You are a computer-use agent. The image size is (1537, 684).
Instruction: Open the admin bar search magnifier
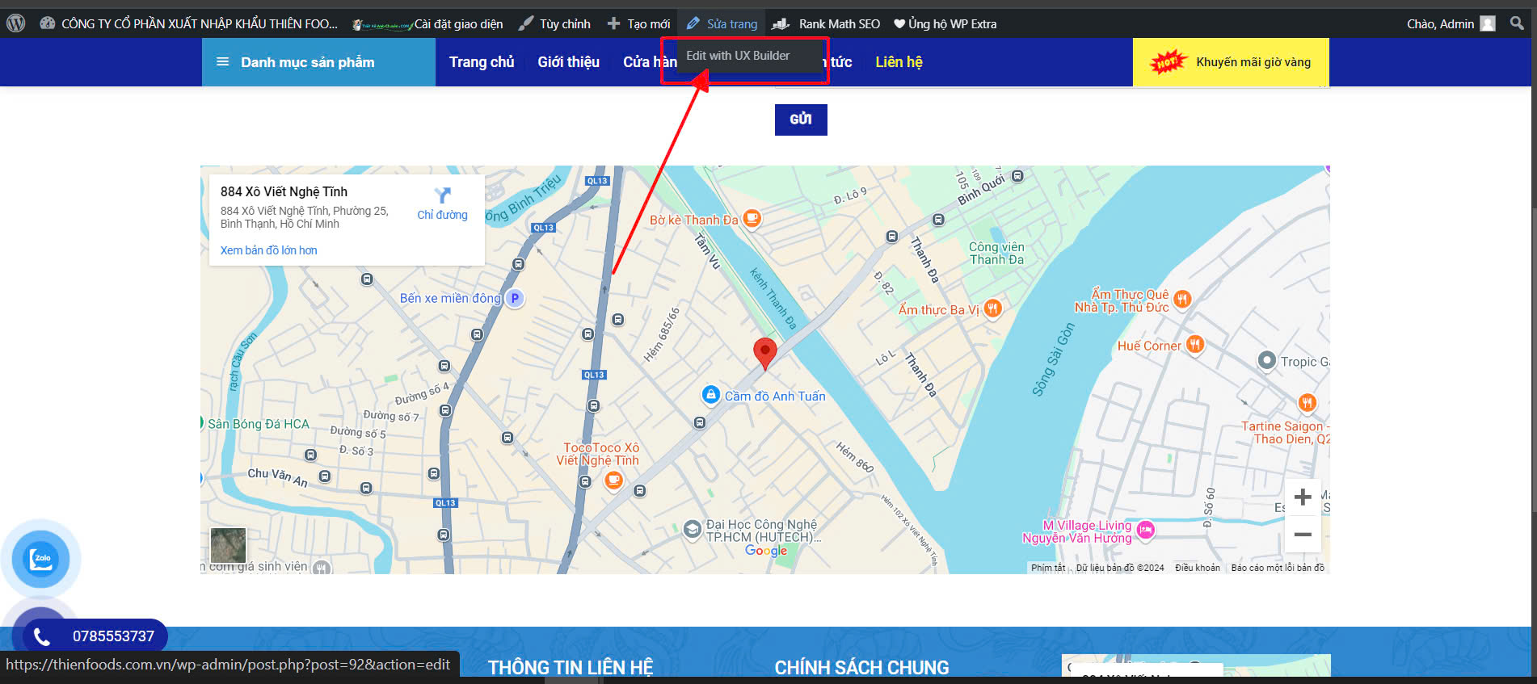pos(1517,23)
